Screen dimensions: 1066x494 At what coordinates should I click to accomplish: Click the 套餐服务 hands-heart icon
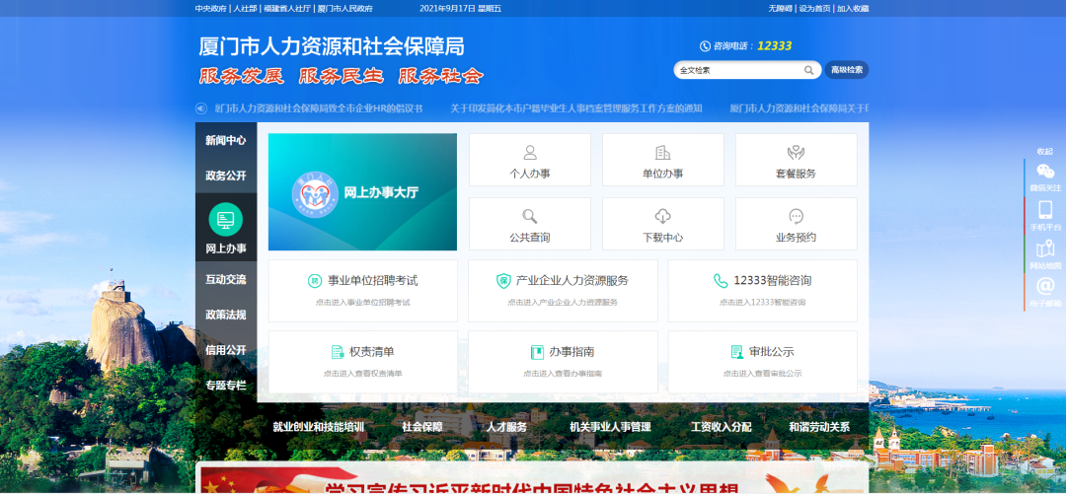click(797, 152)
